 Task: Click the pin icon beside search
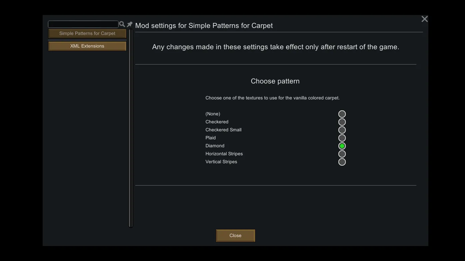[130, 24]
